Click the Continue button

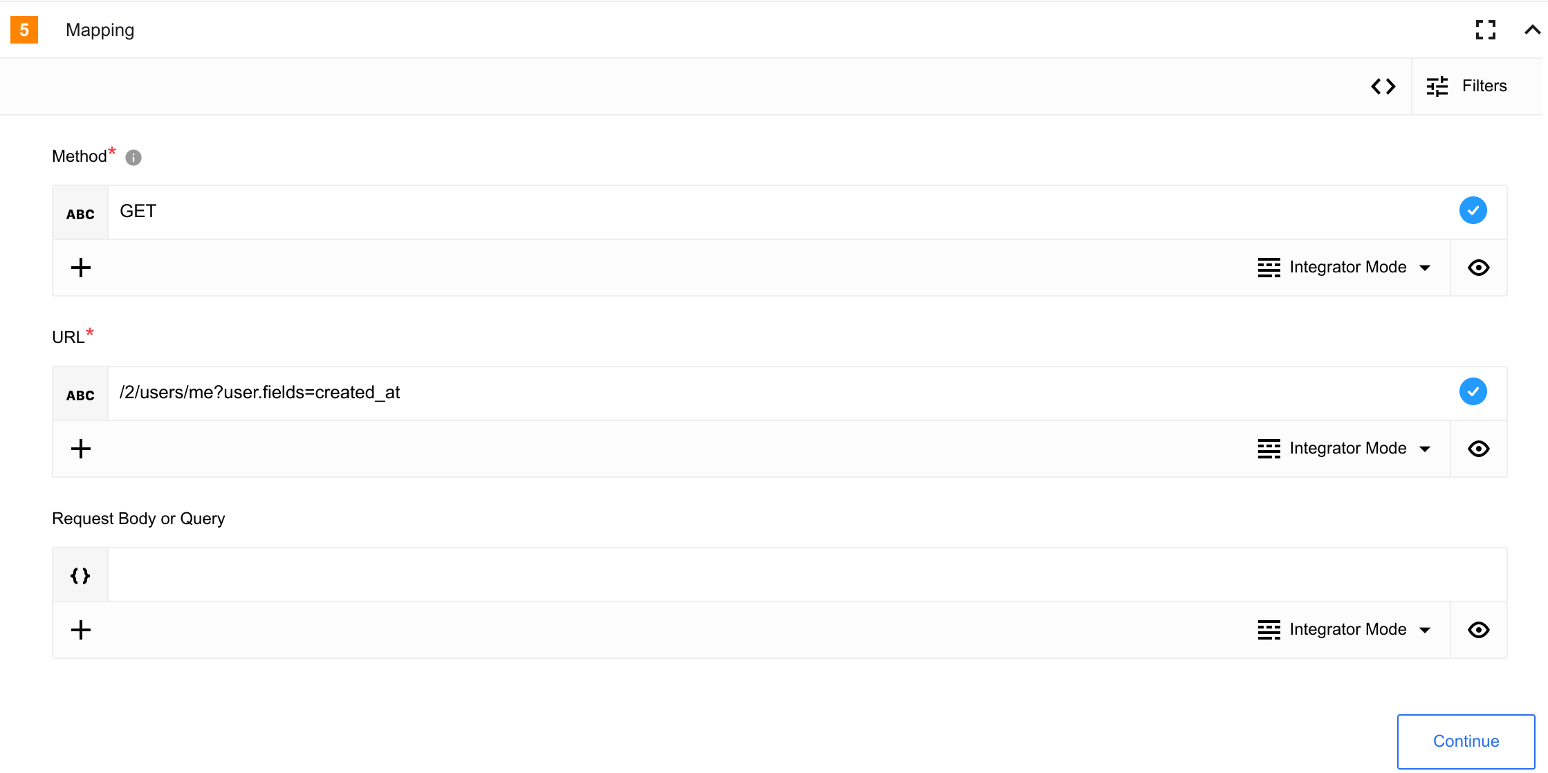(1465, 741)
